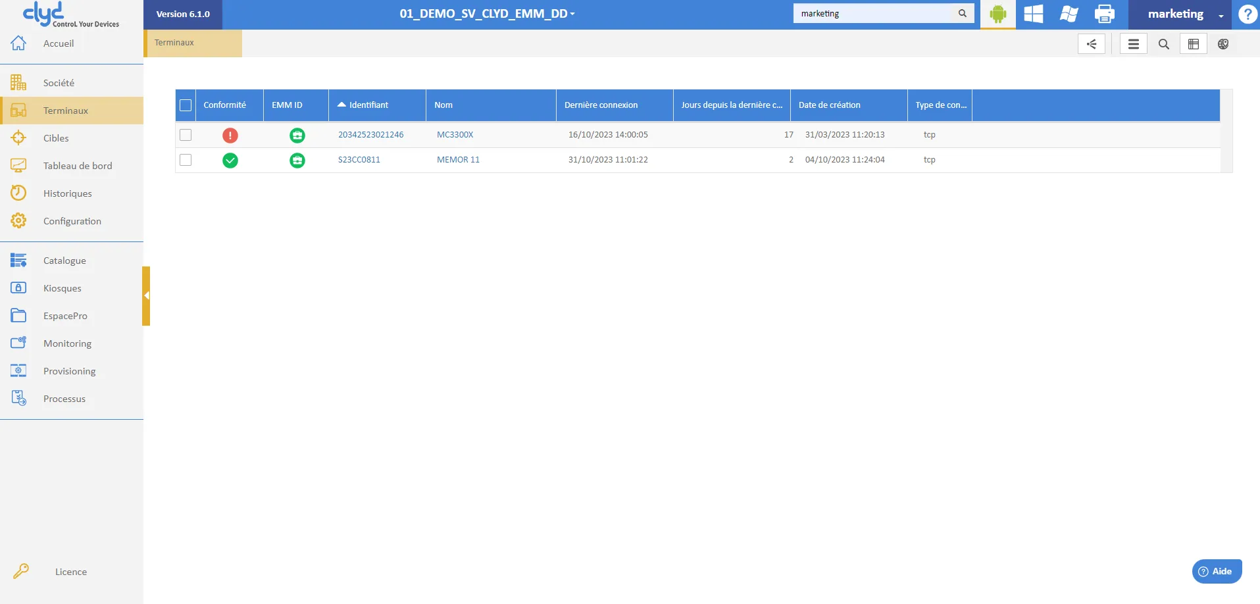Click EMM ID icon for MEMOR 11 row
This screenshot has height=604, width=1260.
297,161
